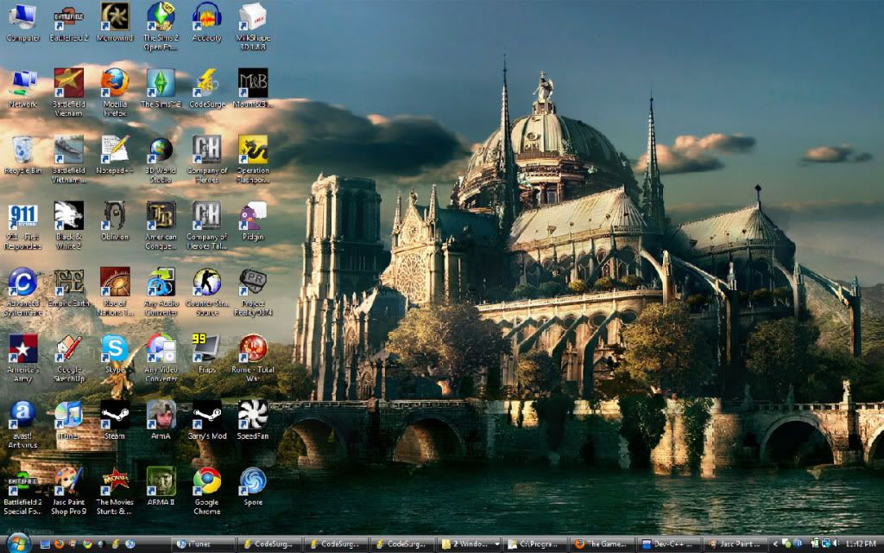Select the SpeedFan shortcut
This screenshot has height=553, width=884.
[x=253, y=421]
